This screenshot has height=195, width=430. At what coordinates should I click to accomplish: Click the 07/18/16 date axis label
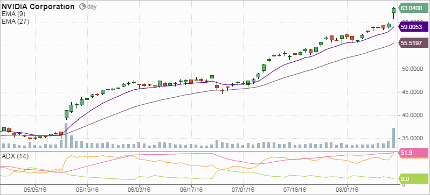tap(295, 190)
